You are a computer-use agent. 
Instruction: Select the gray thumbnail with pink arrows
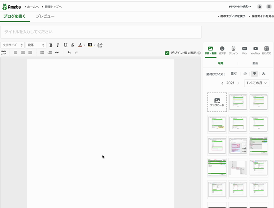tap(238, 168)
